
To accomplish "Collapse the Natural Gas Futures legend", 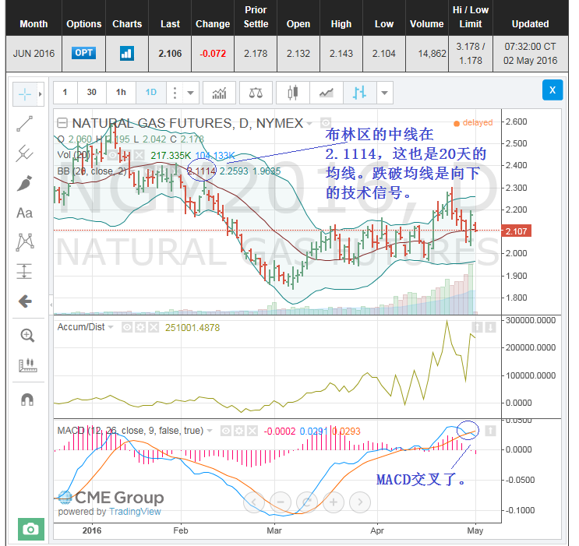I will tap(62, 123).
